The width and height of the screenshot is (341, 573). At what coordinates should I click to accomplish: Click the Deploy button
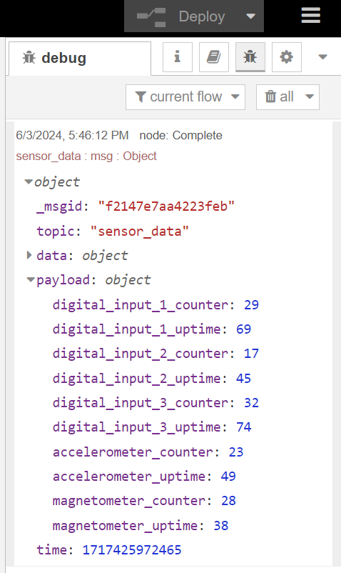pos(194,16)
